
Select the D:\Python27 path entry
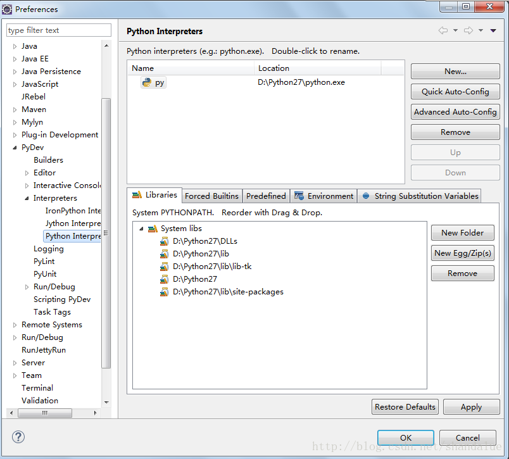pyautogui.click(x=195, y=279)
